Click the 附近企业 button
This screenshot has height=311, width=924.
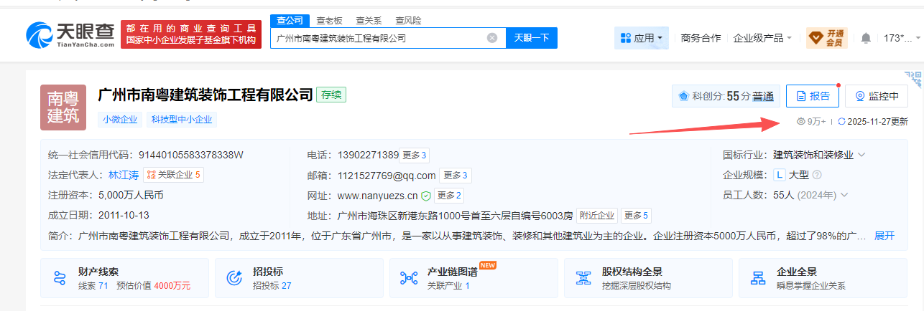coord(598,216)
